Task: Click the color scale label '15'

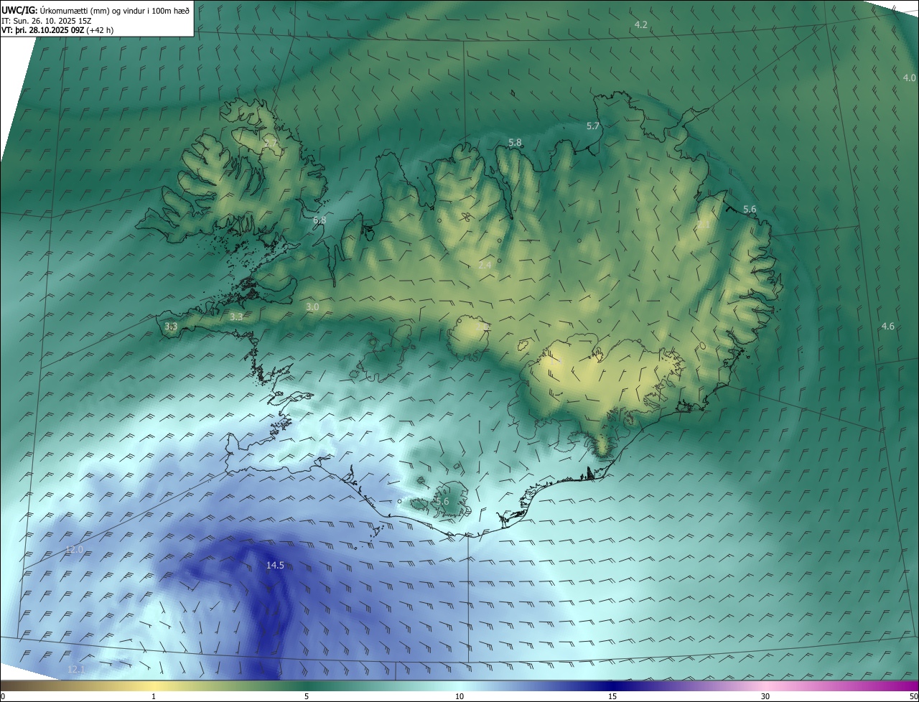Action: point(612,696)
